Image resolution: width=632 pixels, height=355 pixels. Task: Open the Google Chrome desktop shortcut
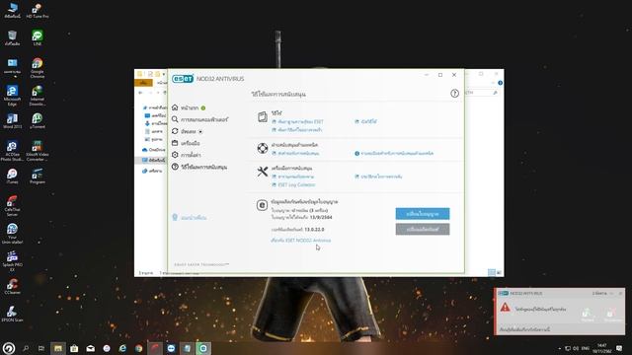(38, 68)
